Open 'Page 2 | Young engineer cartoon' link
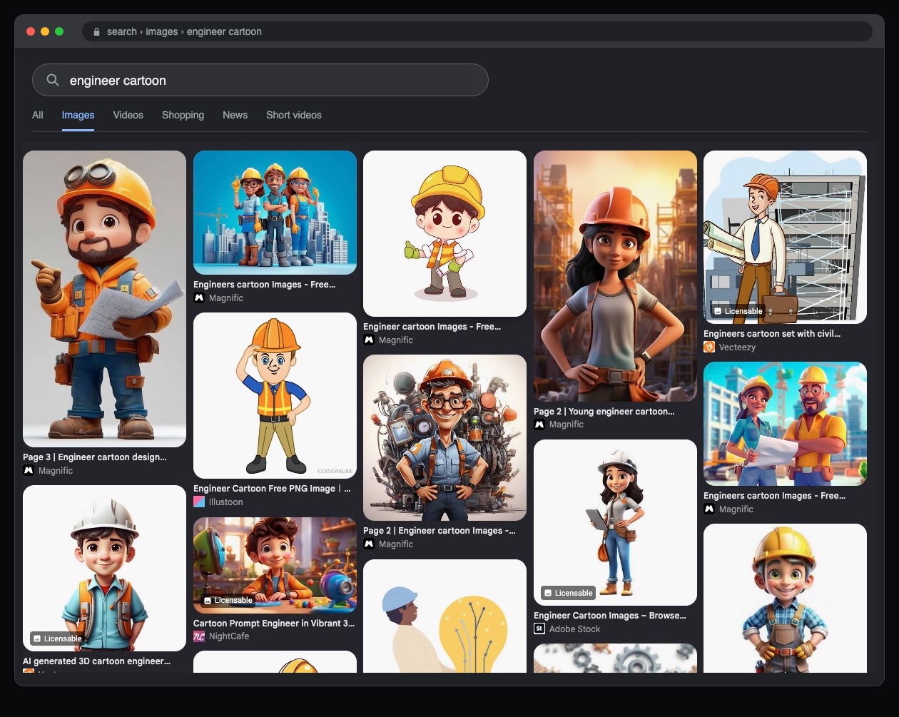The width and height of the screenshot is (899, 717). point(604,411)
